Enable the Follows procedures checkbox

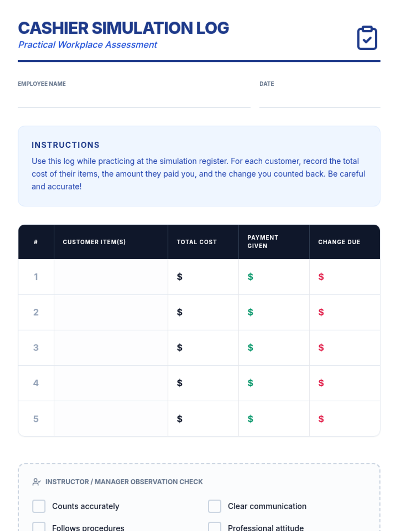(39, 527)
